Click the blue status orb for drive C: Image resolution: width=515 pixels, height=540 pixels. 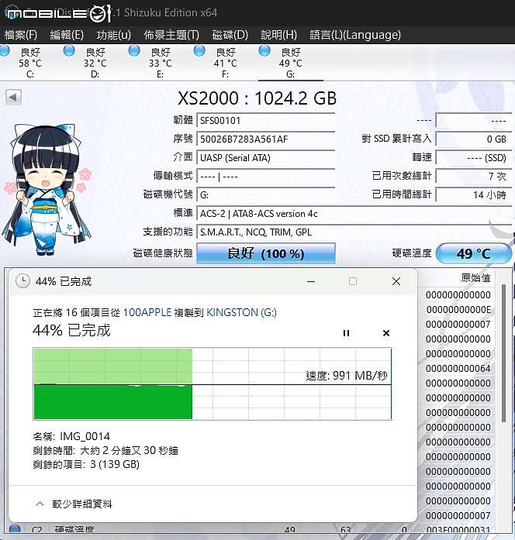click(x=4, y=50)
